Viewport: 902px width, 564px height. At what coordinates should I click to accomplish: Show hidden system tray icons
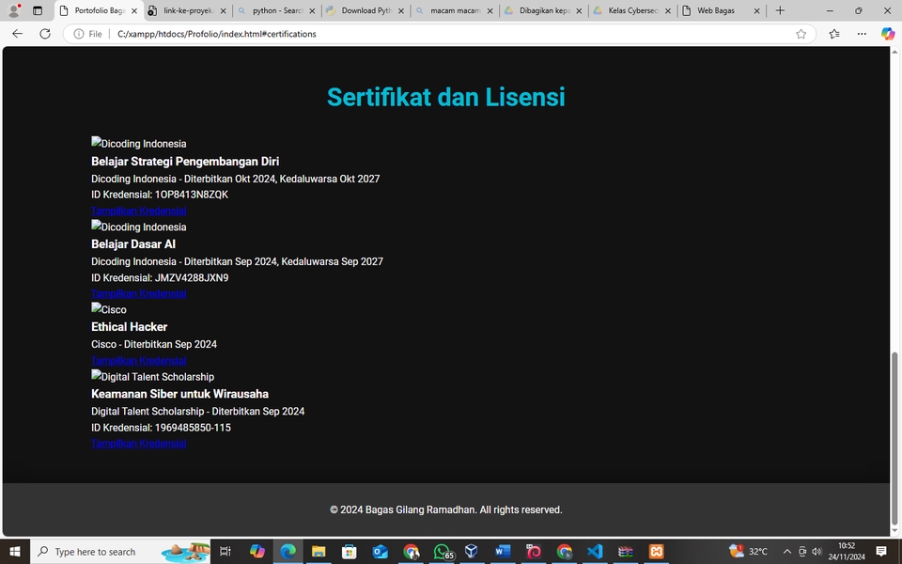point(787,552)
